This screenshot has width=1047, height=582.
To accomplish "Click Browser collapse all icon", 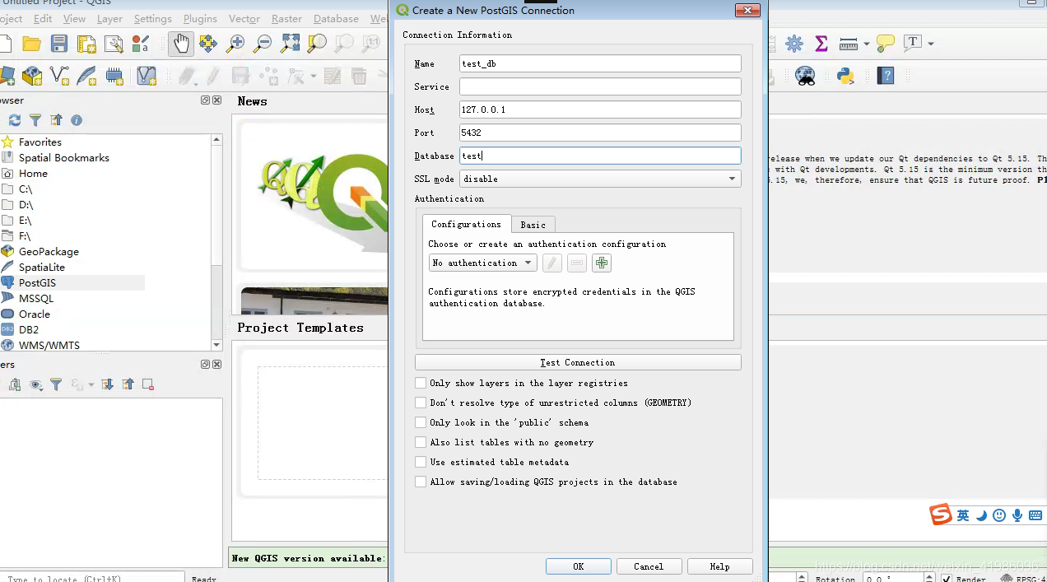I will pyautogui.click(x=56, y=120).
